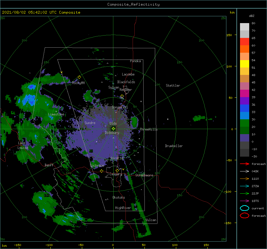
Task: Click the purple 39-36 dBZ color swatch
Action: coord(244,101)
